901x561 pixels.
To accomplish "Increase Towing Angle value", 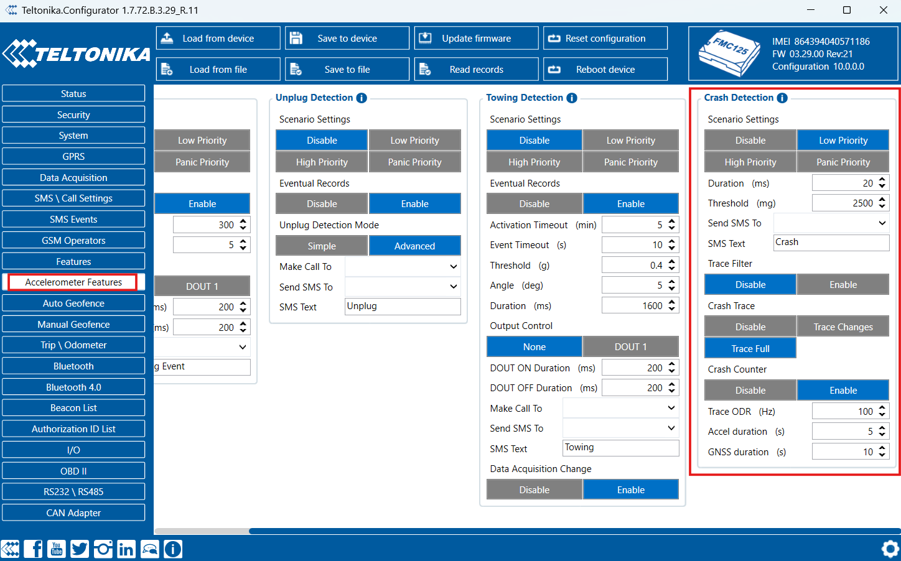I will pyautogui.click(x=671, y=281).
